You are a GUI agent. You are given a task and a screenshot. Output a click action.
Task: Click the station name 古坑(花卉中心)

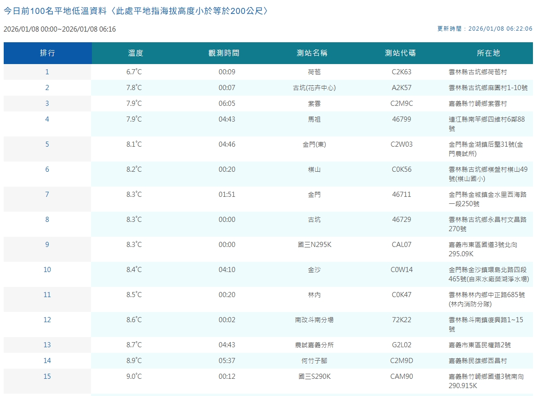pos(314,88)
